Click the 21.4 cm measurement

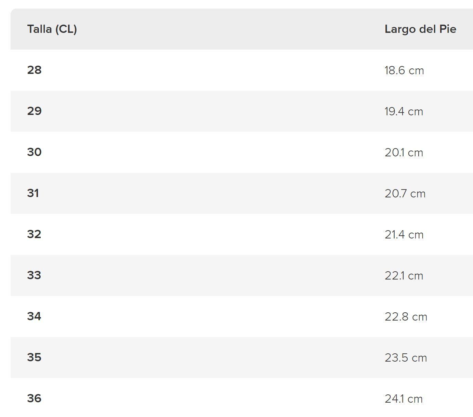[404, 235]
